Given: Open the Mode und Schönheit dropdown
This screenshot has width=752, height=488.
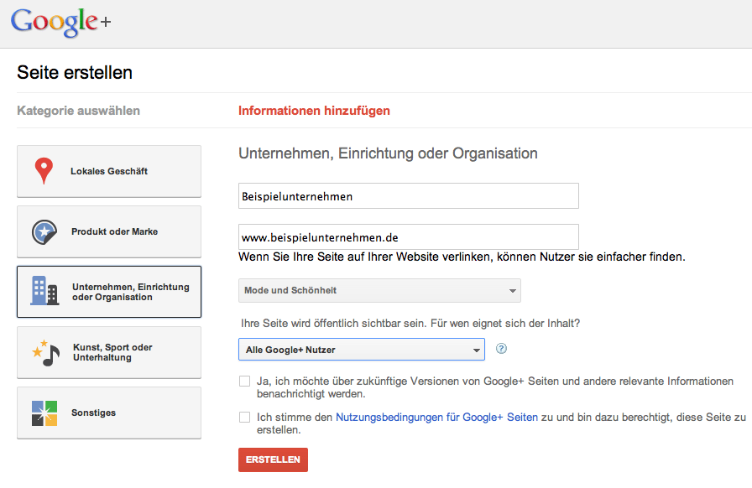Looking at the screenshot, I should (379, 290).
